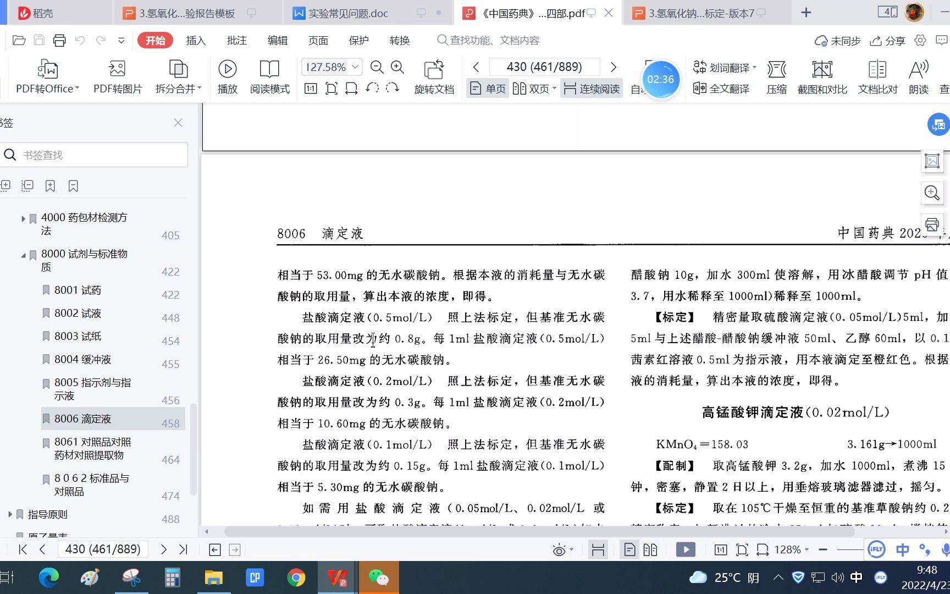Click the open folder icon

19,40
